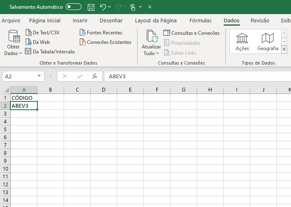Click the formula bar containing ABEV3
The width and height of the screenshot is (291, 207).
tap(197, 76)
